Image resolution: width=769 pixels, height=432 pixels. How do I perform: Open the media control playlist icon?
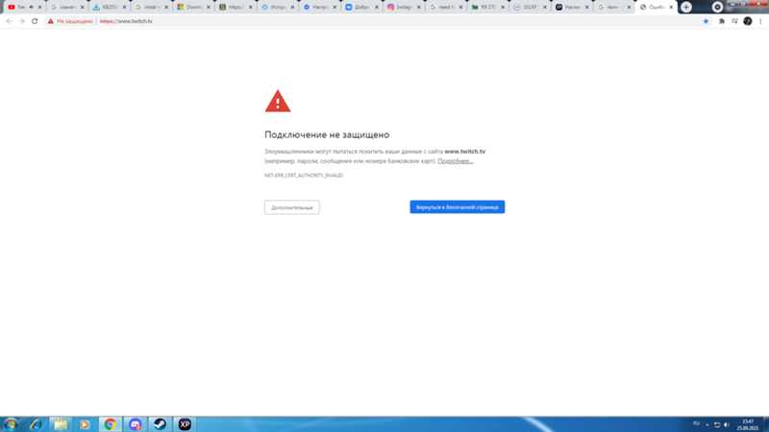click(734, 21)
